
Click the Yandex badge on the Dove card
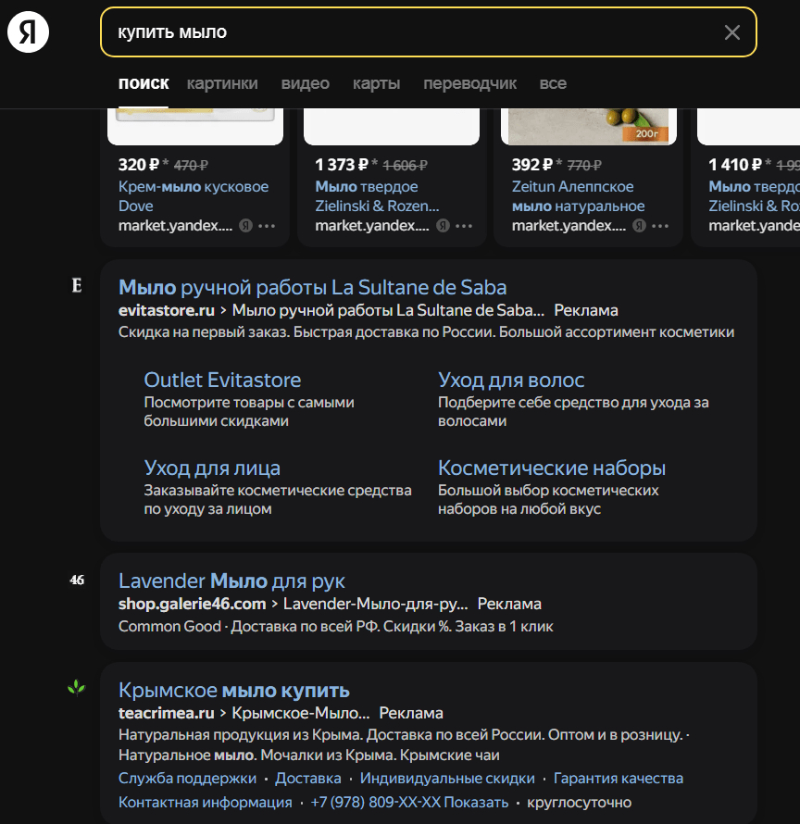click(246, 226)
